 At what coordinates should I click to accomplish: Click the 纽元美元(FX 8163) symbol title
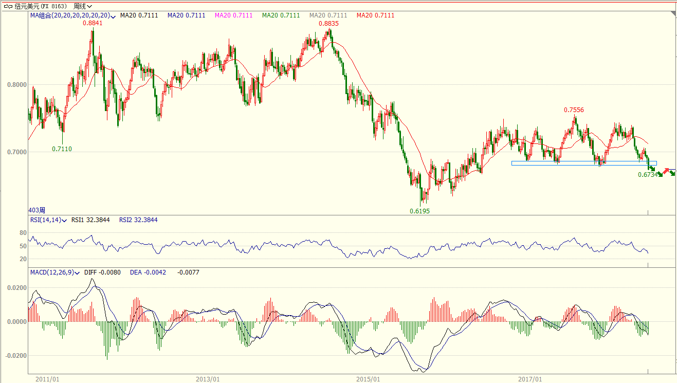(40, 6)
